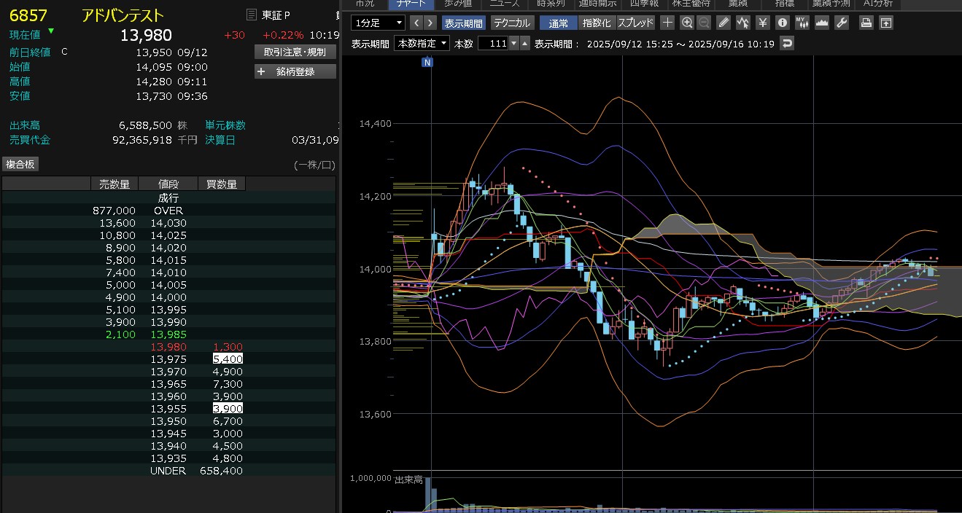The width and height of the screenshot is (962, 513).
Task: Click the UNDER row in order book
Action: coord(168,471)
